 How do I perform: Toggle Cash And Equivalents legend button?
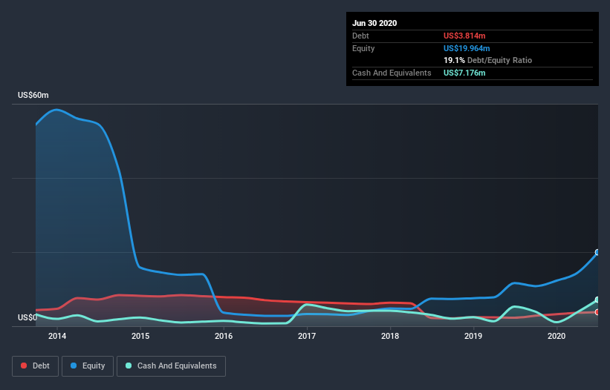(171, 366)
